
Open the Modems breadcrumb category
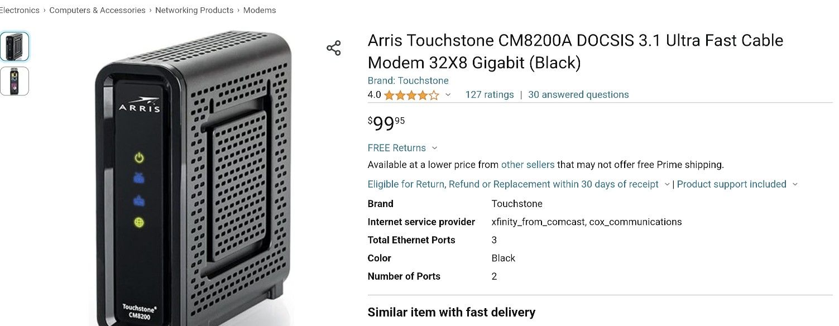pos(260,10)
